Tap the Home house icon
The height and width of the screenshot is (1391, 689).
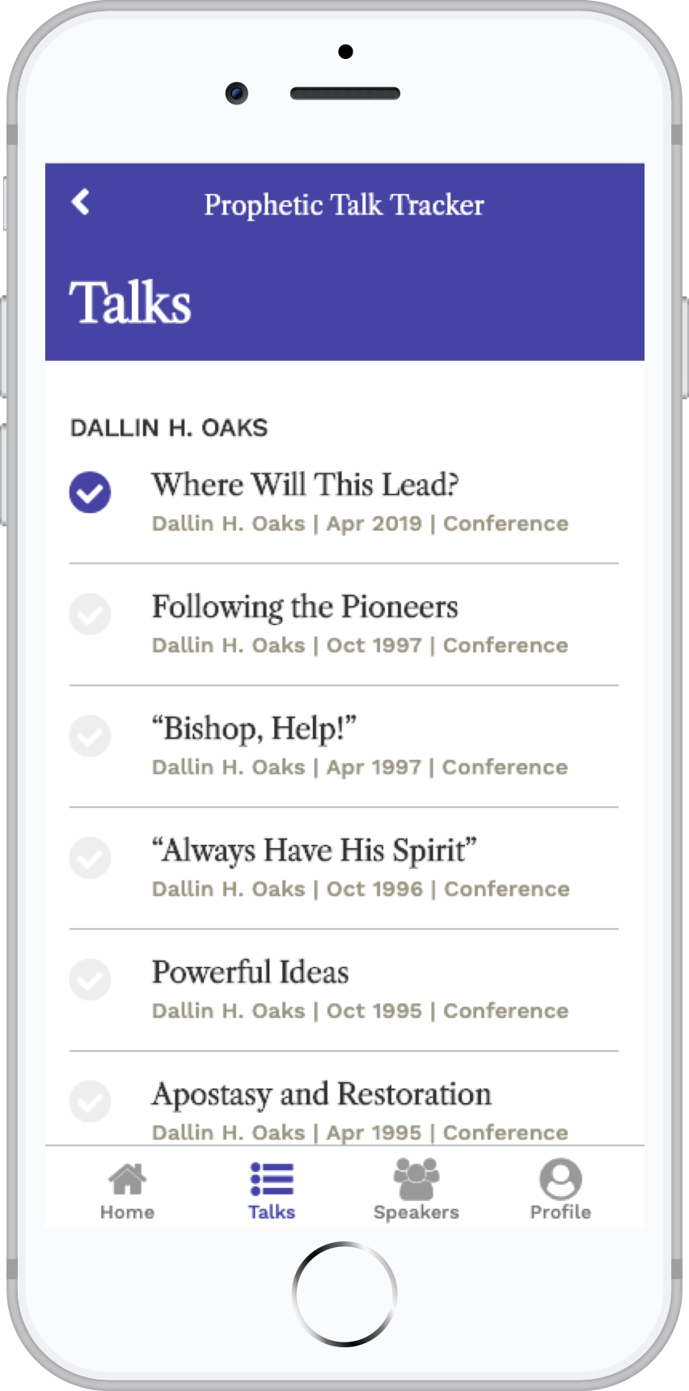128,1179
